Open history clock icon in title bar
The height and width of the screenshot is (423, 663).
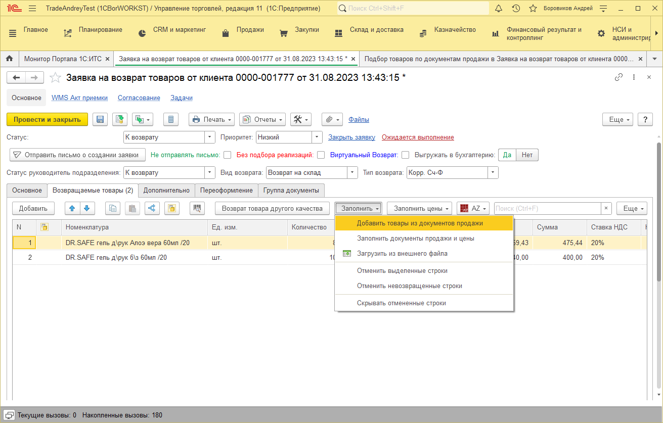point(516,9)
